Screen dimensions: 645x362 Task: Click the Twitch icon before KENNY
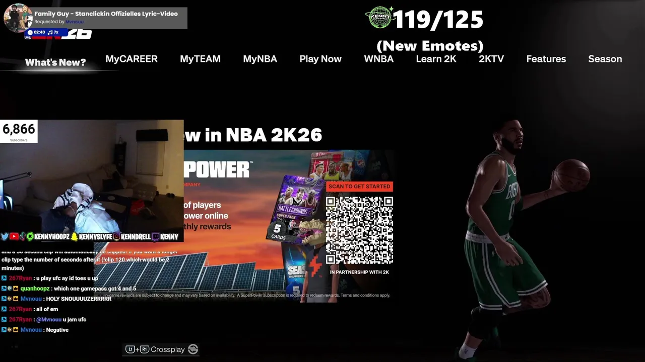tap(155, 236)
